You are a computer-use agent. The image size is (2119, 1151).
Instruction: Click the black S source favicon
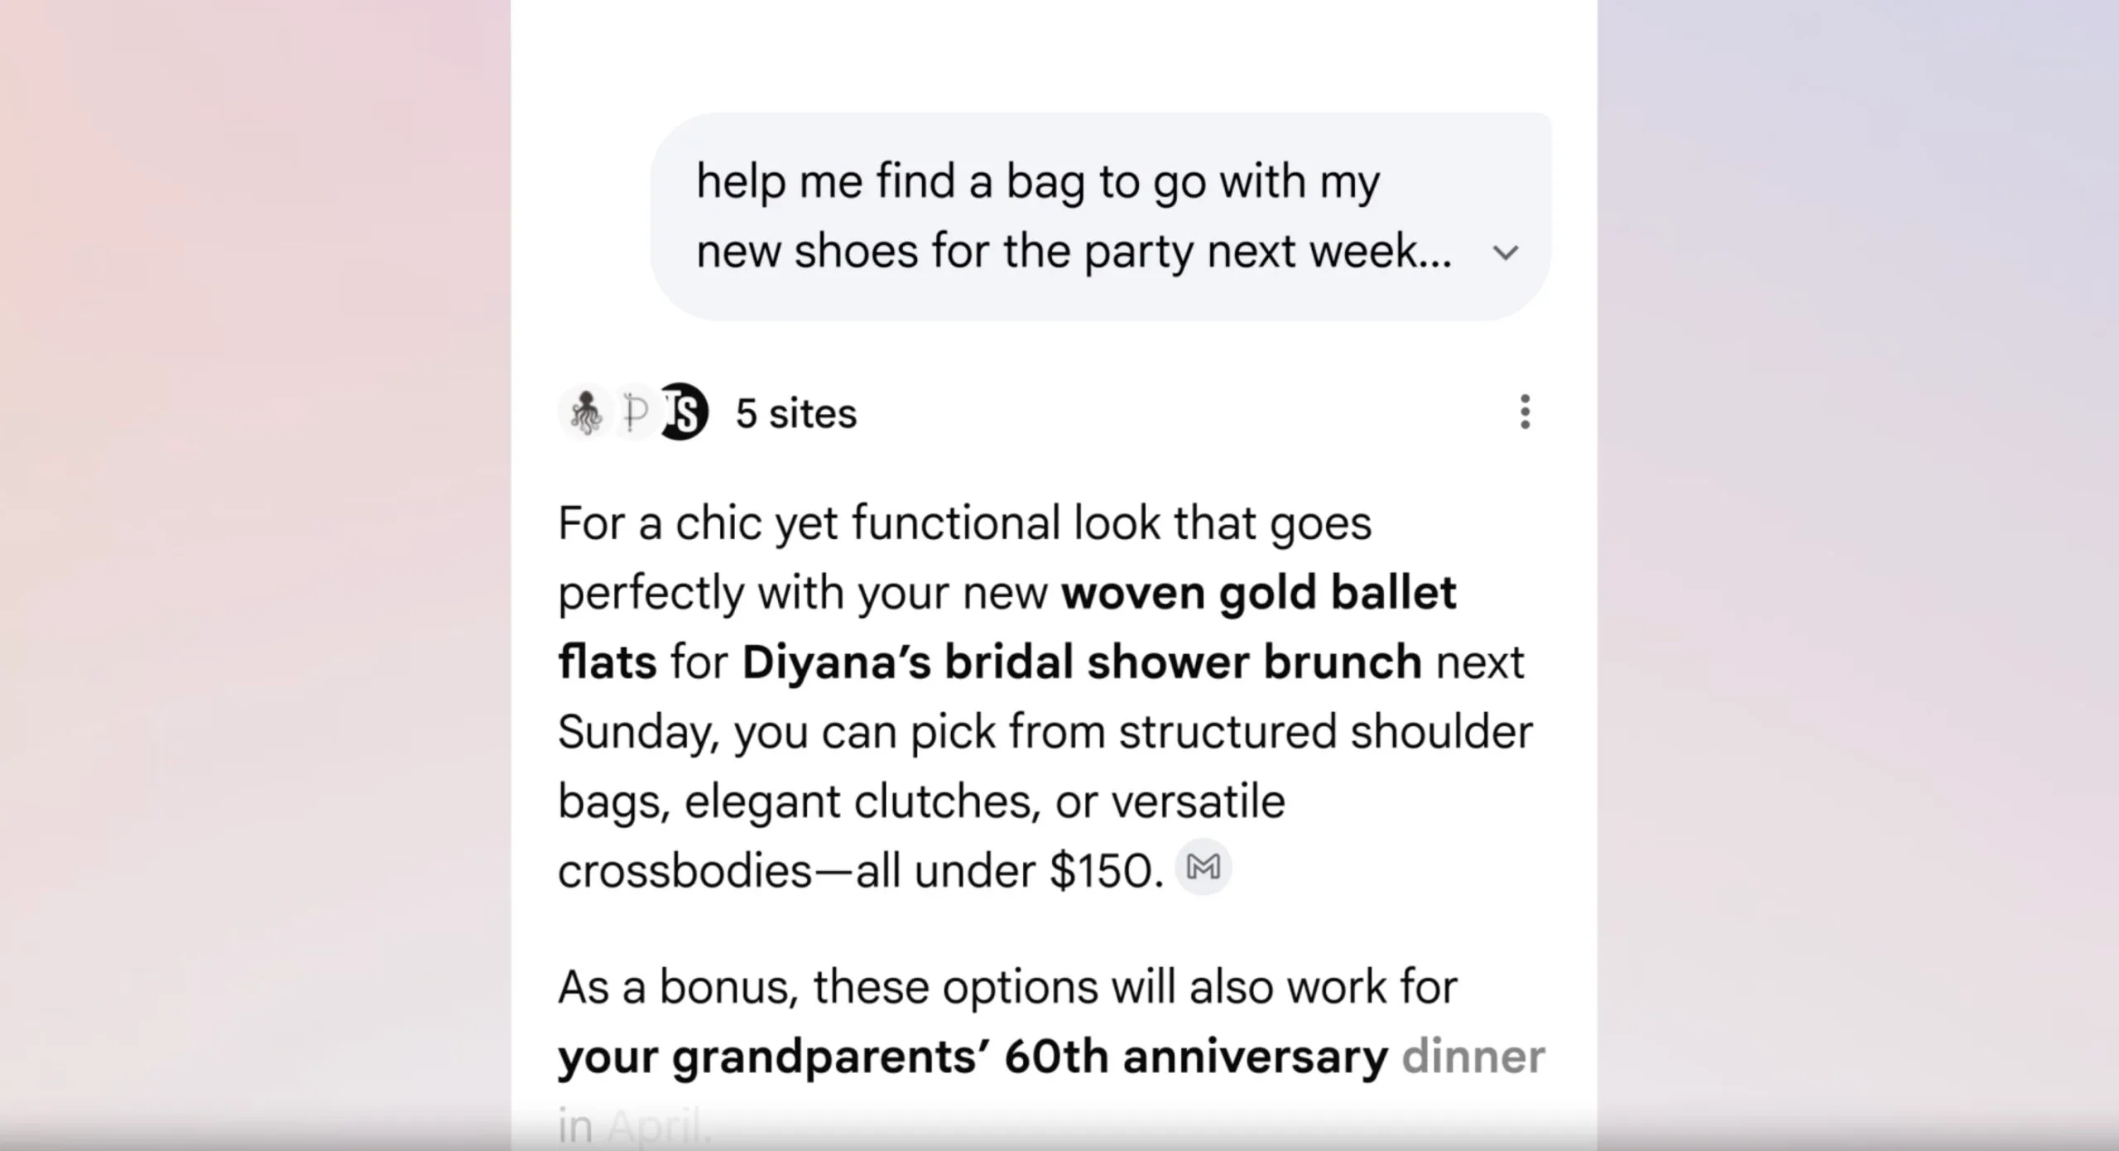tap(685, 412)
